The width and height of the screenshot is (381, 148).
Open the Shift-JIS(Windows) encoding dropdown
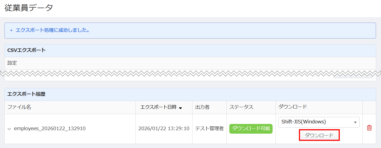tap(319, 122)
